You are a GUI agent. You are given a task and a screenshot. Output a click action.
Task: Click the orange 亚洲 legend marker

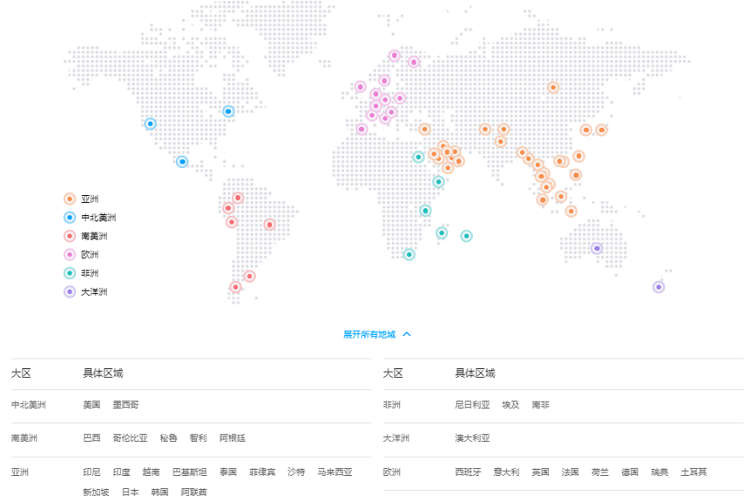coord(70,199)
